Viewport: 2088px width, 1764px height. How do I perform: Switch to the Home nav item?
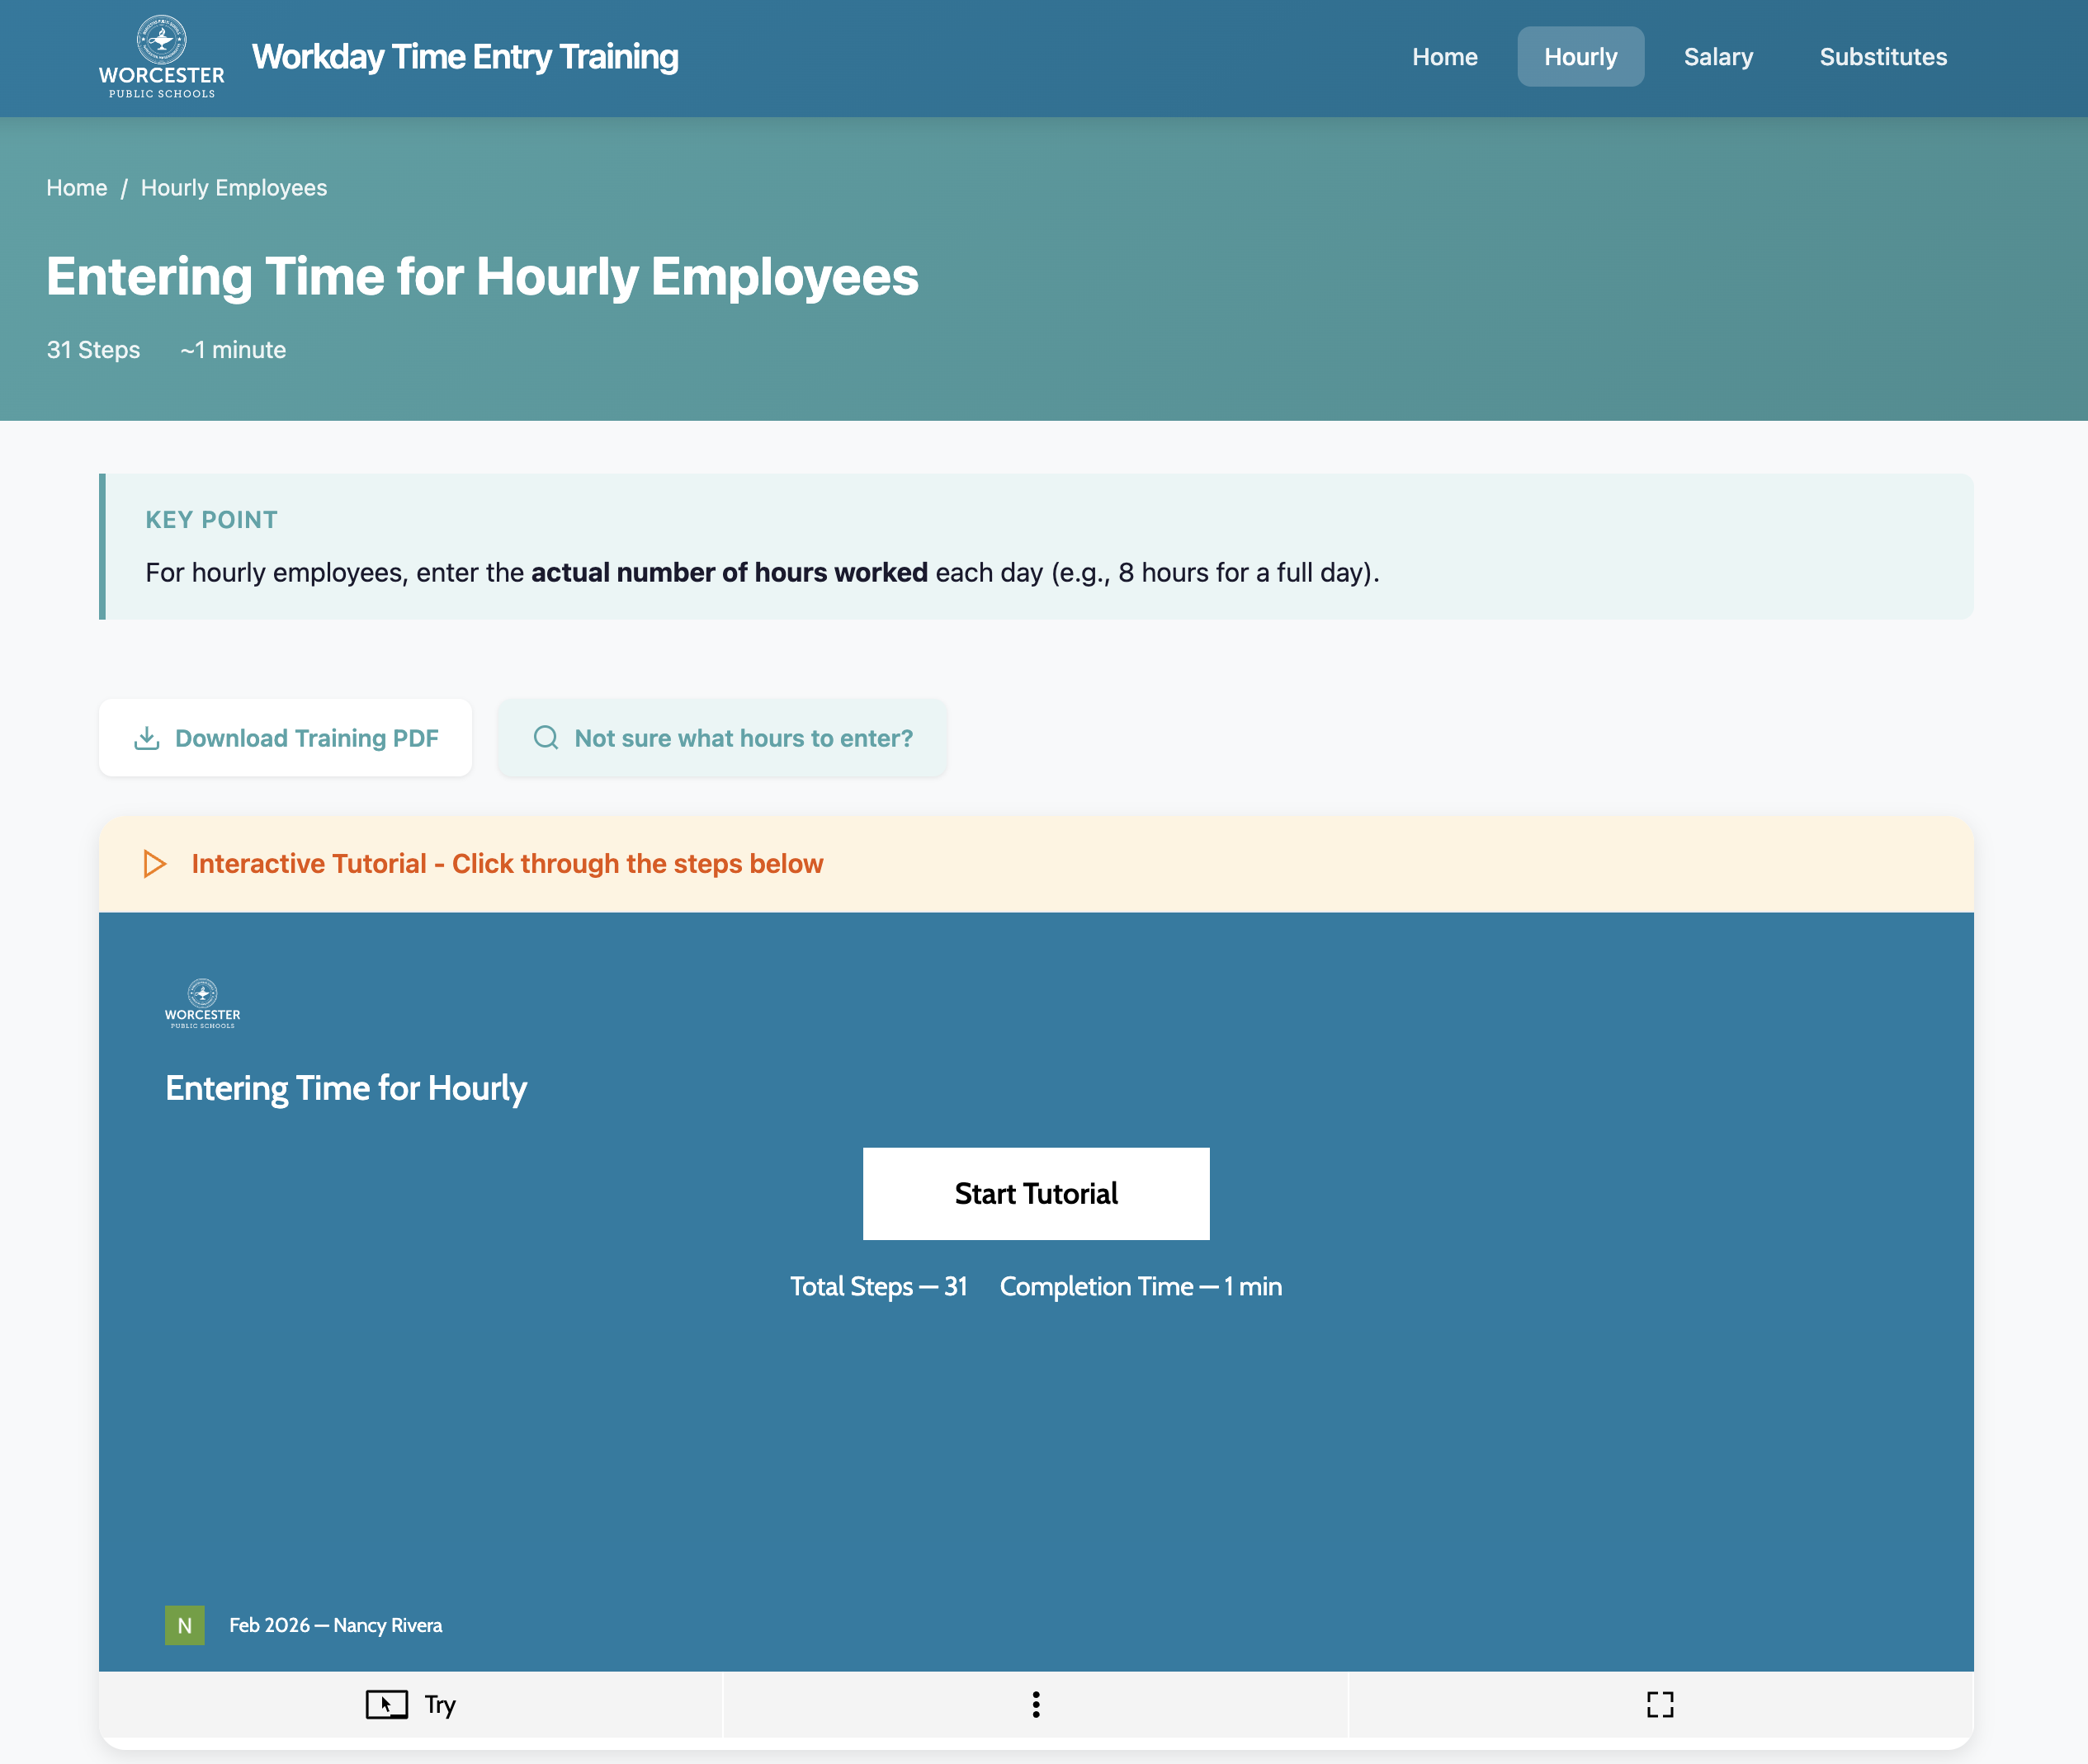click(x=1445, y=57)
